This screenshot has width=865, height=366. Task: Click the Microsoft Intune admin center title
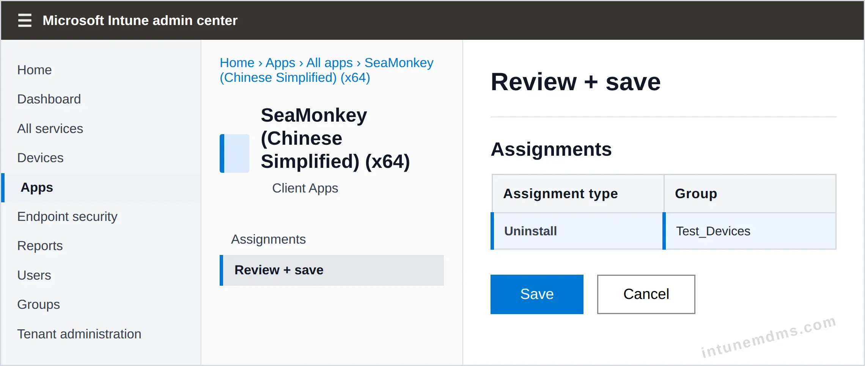[140, 20]
